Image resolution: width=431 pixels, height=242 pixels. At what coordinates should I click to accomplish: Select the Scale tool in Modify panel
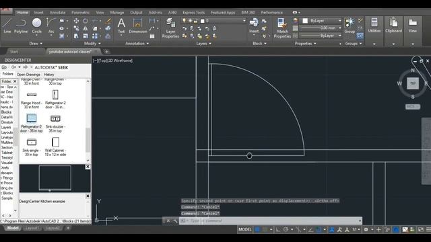pos(86,36)
